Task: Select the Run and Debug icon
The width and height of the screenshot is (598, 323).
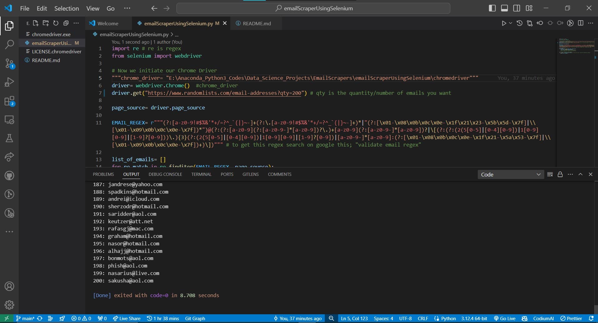Action: click(x=9, y=82)
